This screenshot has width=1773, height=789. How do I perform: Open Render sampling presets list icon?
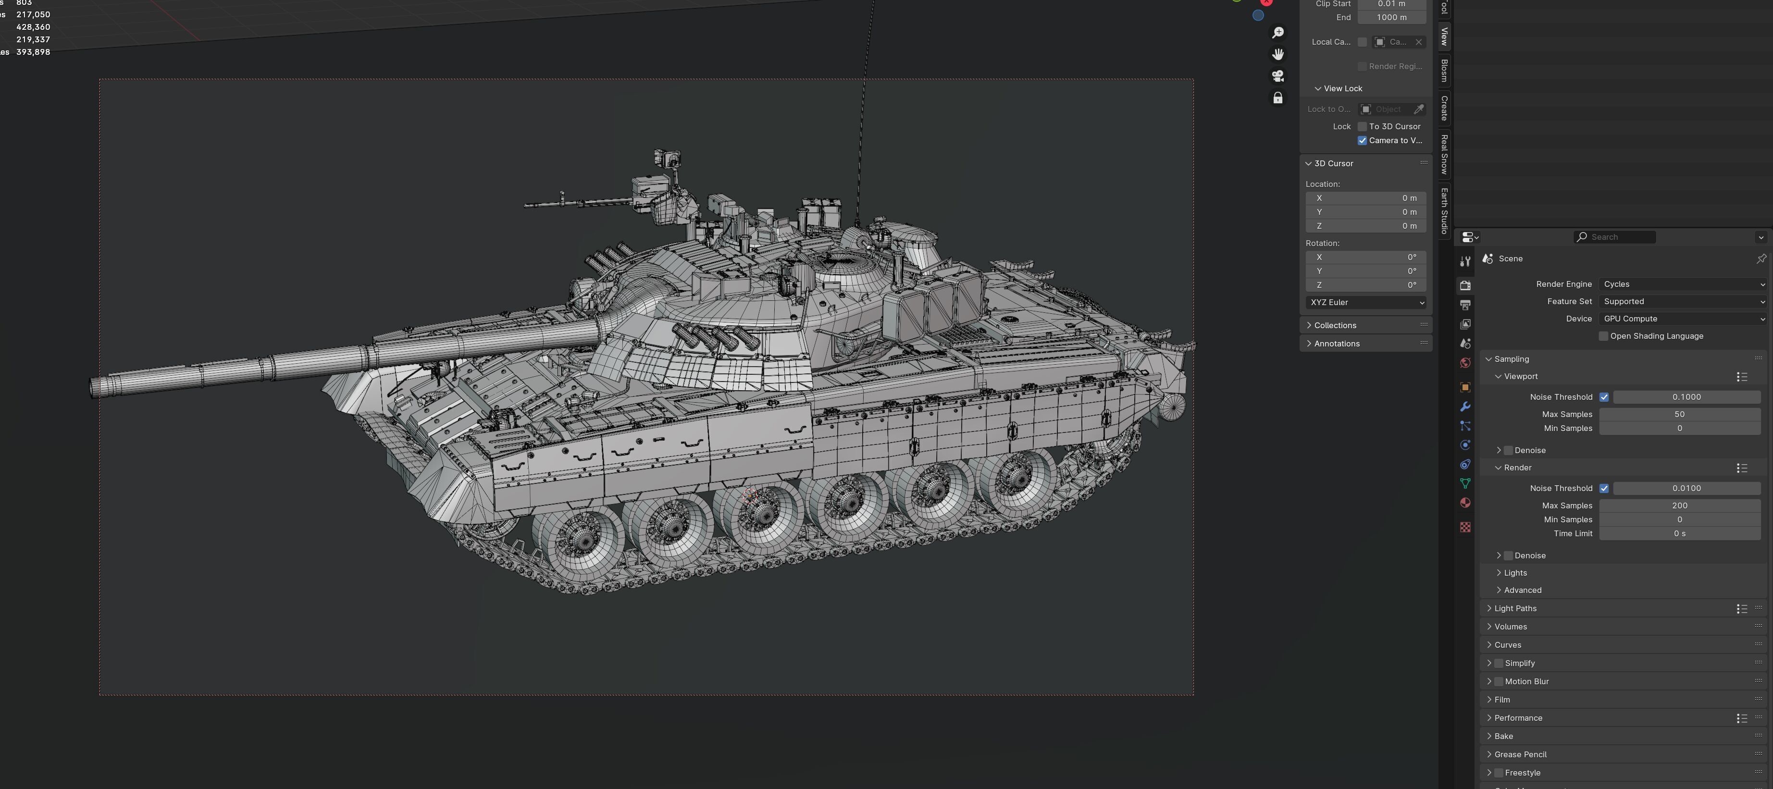coord(1742,468)
